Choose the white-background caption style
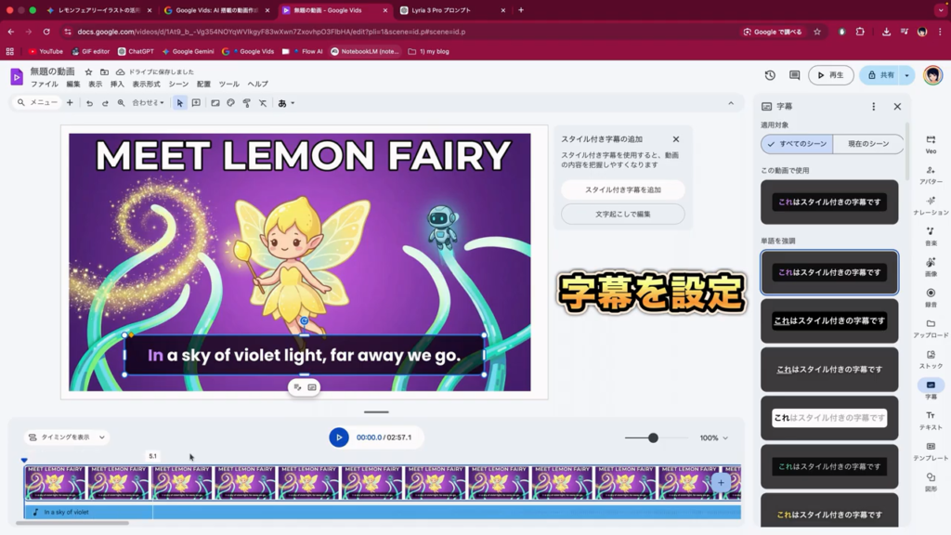 pos(829,418)
